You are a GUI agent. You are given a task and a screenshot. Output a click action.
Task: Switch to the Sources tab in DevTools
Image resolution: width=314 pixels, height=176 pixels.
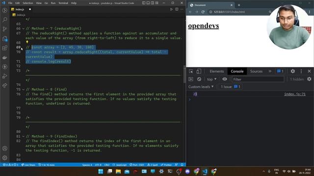256,71
